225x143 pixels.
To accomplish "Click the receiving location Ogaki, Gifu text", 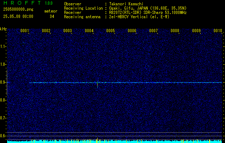I will (148, 8).
